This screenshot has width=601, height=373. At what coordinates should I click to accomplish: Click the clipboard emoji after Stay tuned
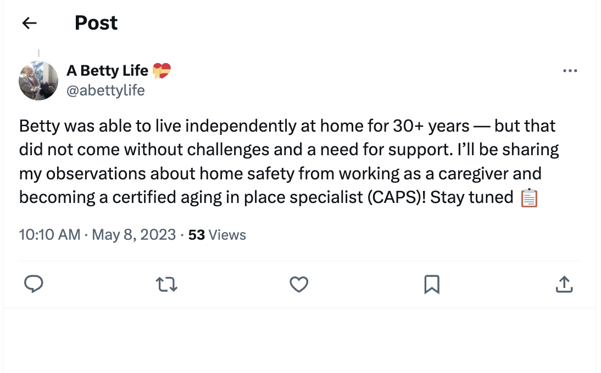point(529,198)
